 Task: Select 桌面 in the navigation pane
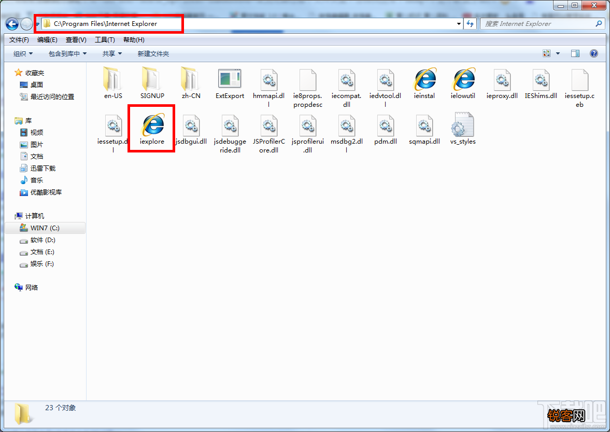[31, 85]
